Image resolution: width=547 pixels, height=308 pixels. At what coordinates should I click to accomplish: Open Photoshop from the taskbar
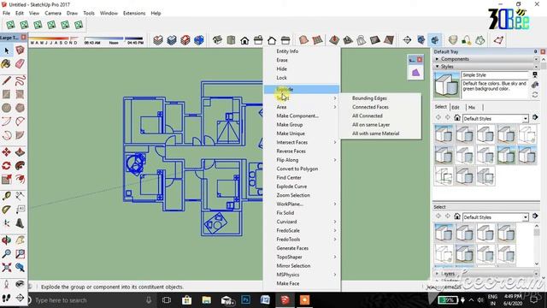(x=246, y=300)
